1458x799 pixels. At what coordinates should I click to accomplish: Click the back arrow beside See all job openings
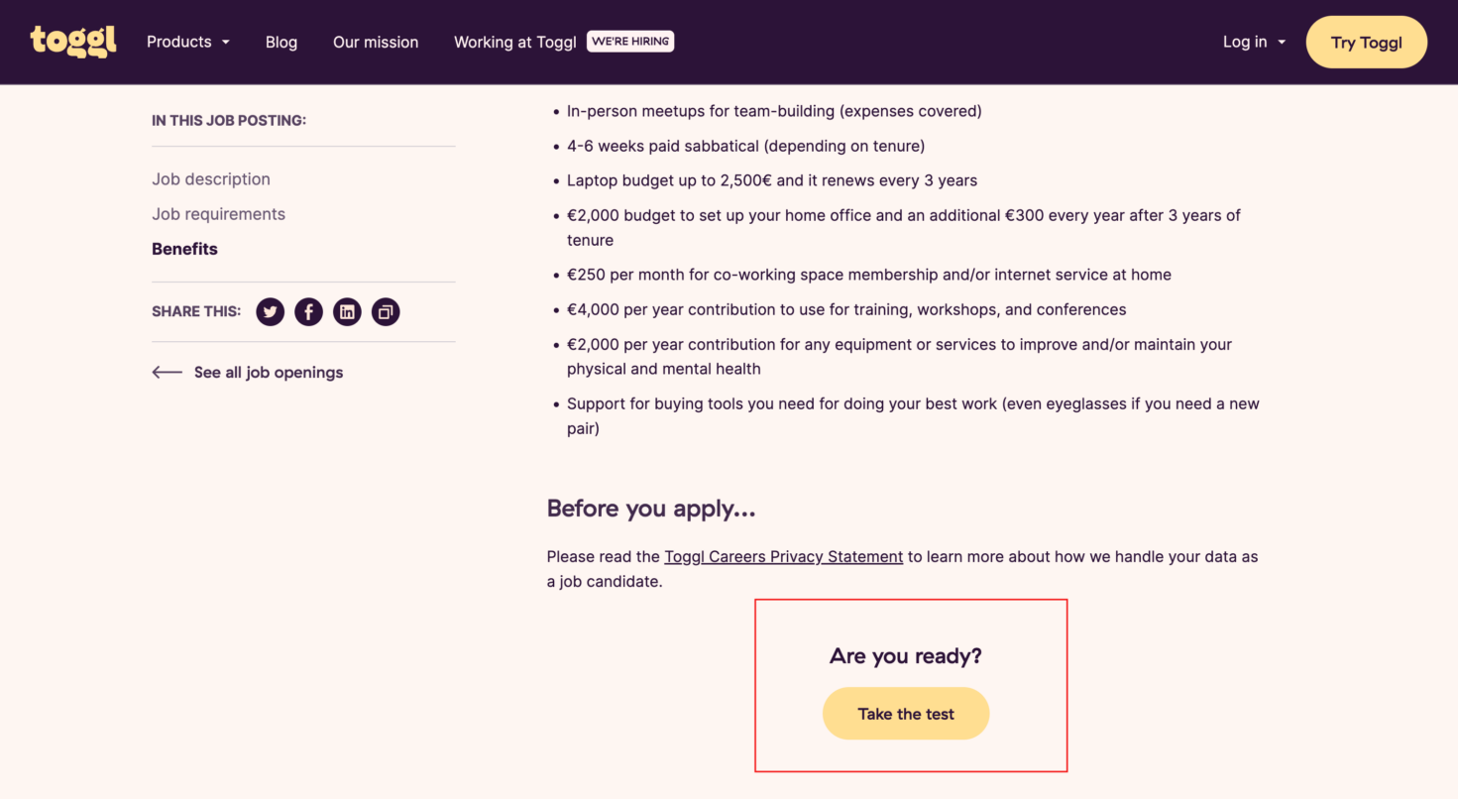[x=167, y=372]
